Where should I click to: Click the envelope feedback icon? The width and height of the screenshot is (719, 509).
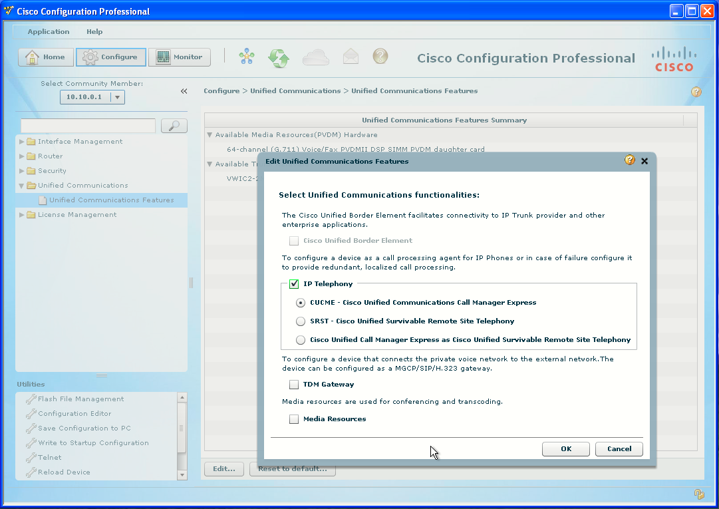(x=351, y=57)
